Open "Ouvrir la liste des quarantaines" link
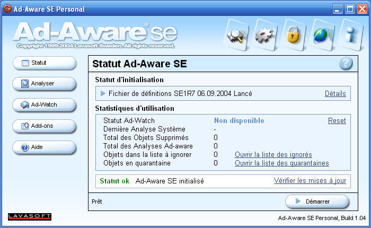 281,163
